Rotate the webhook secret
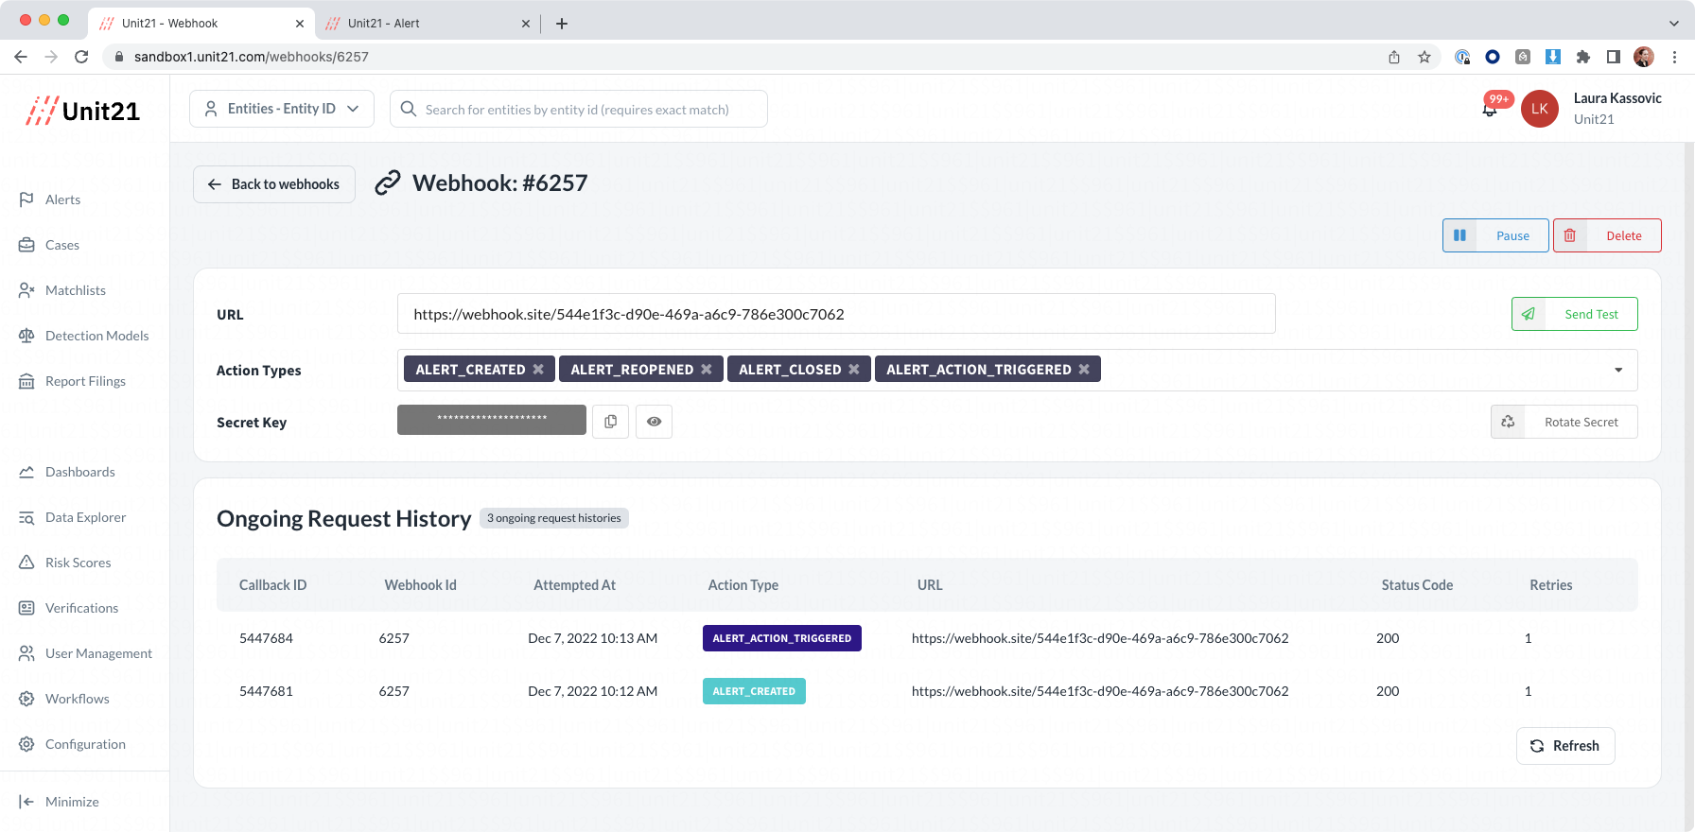This screenshot has width=1695, height=832. [1564, 422]
